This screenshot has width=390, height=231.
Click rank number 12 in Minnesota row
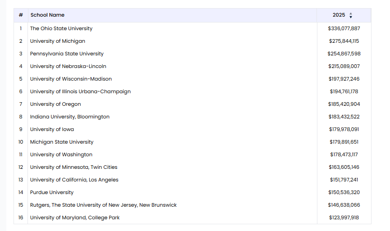click(x=21, y=167)
